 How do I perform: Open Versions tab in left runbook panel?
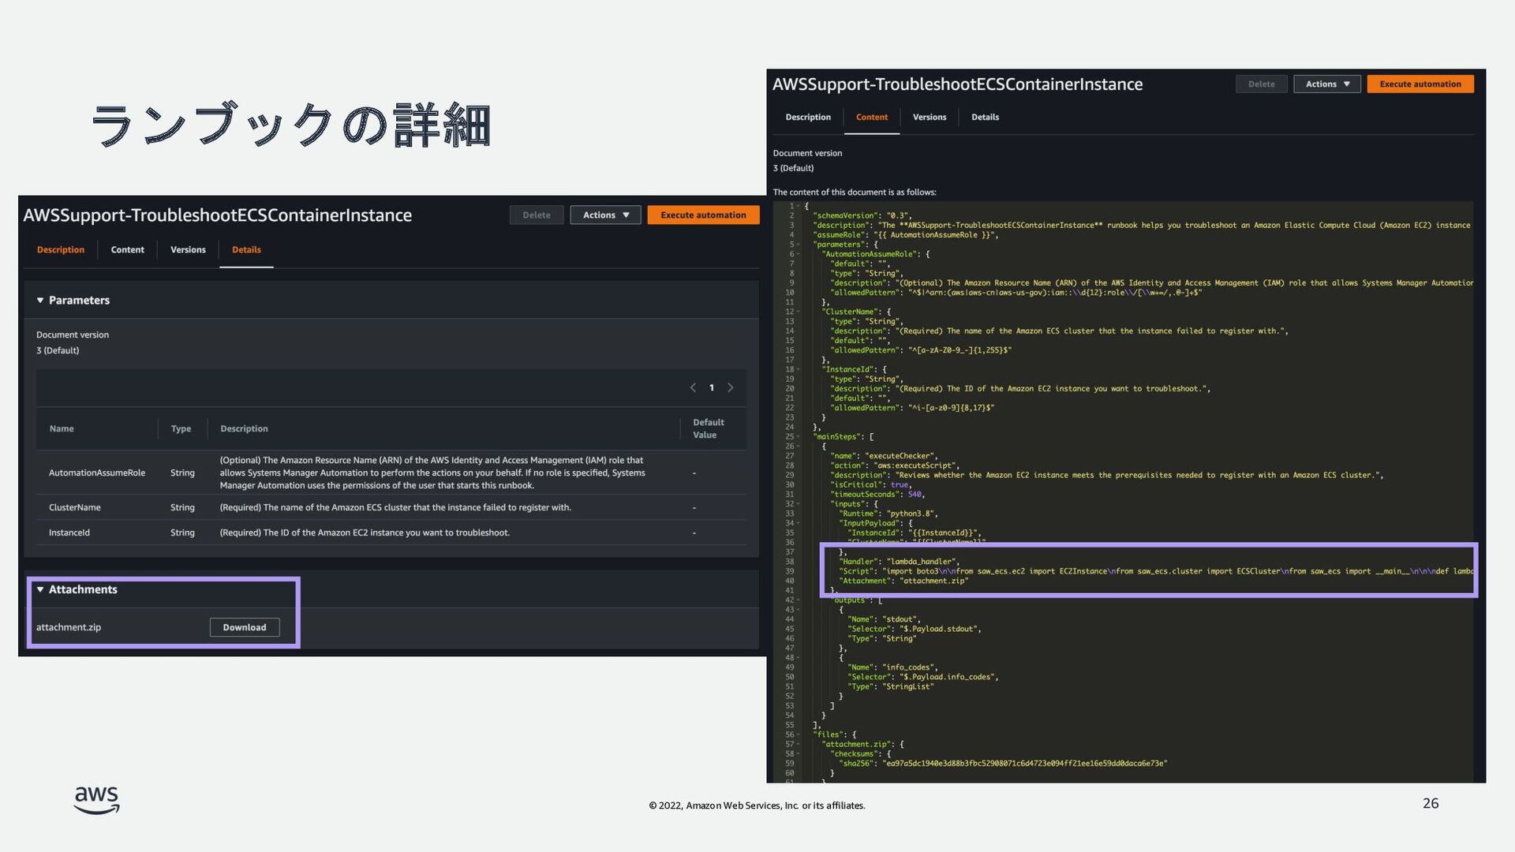point(188,249)
